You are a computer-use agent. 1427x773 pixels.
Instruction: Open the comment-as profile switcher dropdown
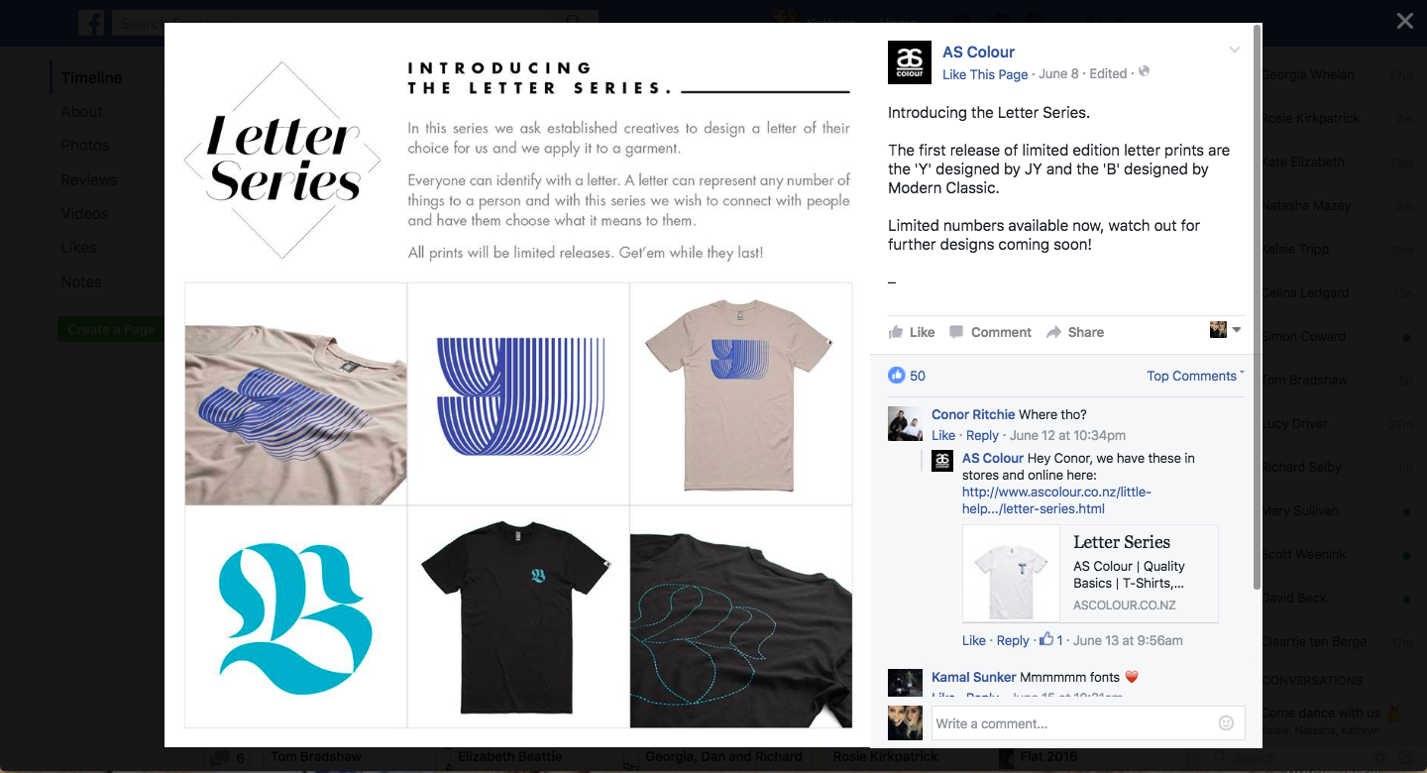pyautogui.click(x=1226, y=330)
